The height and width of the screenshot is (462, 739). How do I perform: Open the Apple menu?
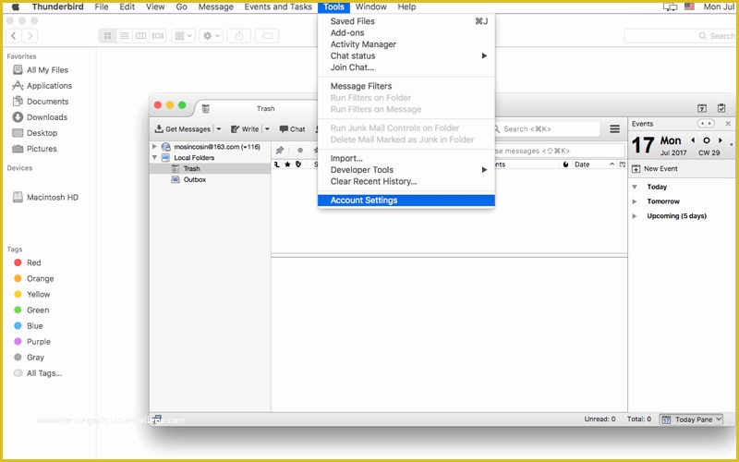pyautogui.click(x=16, y=6)
